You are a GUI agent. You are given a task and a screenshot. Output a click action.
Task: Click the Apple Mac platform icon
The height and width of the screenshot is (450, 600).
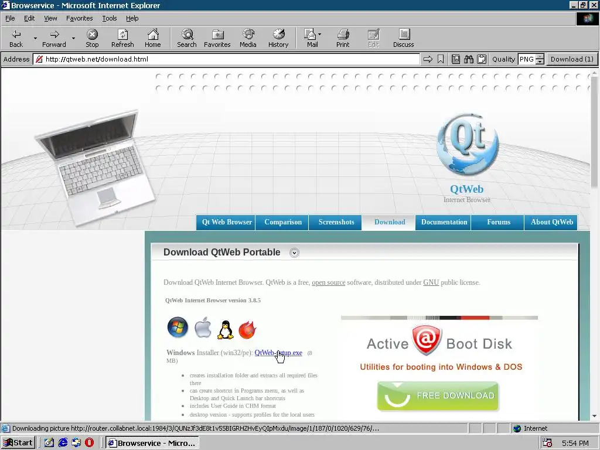click(203, 328)
